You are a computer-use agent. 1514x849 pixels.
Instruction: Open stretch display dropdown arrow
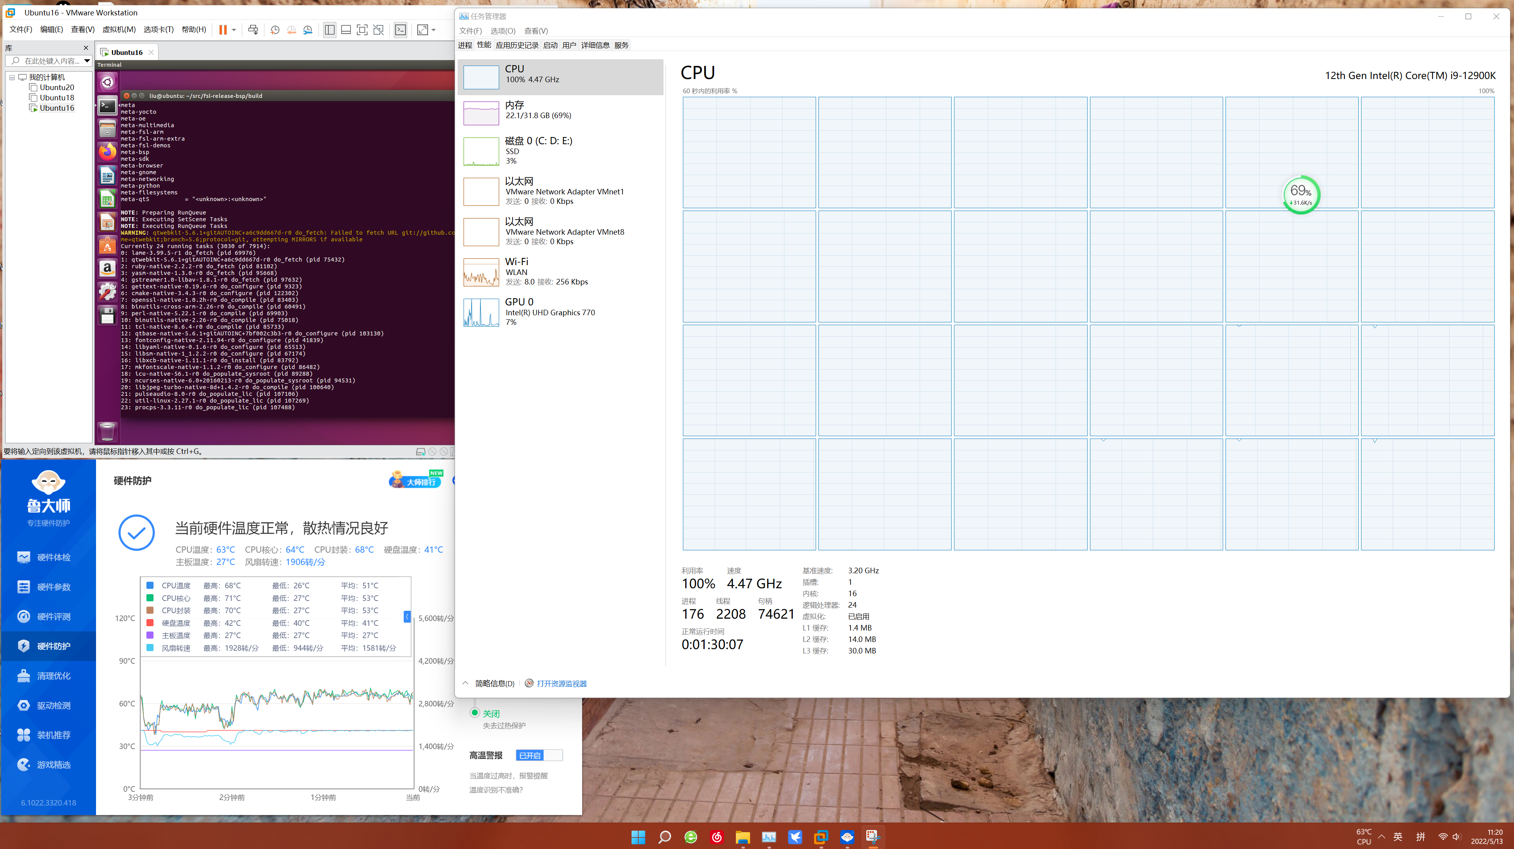[x=434, y=30]
